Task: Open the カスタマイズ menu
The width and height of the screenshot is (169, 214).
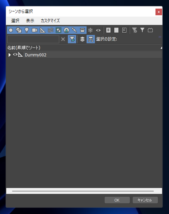Action: click(50, 21)
